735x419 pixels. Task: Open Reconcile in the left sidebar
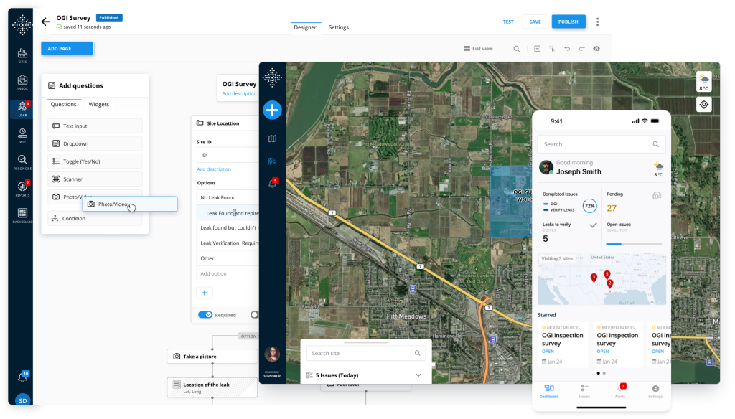coord(22,162)
